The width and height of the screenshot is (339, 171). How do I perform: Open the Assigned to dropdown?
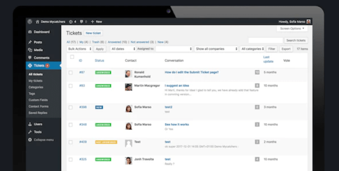(174, 49)
